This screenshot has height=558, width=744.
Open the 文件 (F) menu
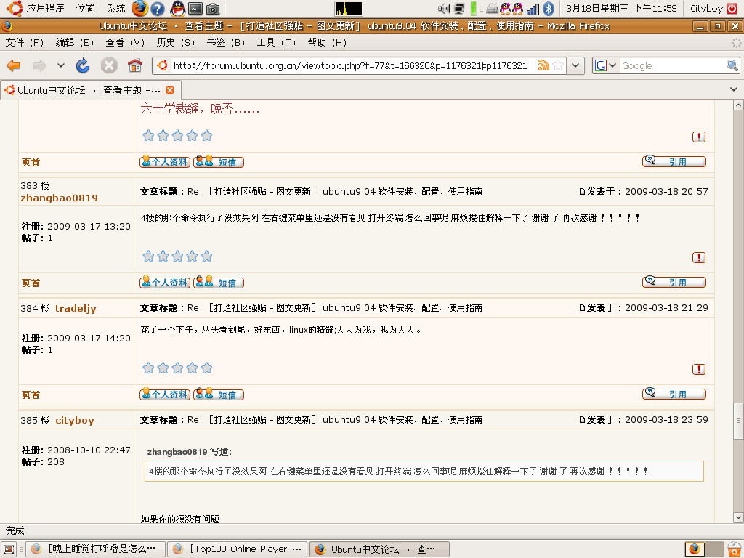coord(24,43)
